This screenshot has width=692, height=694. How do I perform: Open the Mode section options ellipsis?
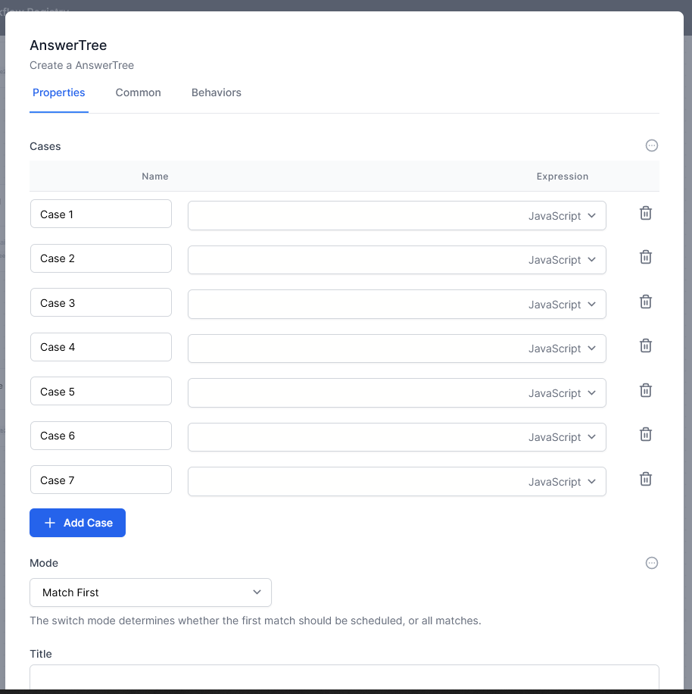point(652,563)
